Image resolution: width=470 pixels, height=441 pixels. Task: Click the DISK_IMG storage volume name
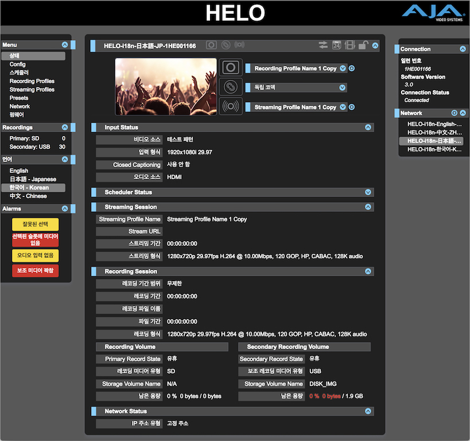click(323, 384)
